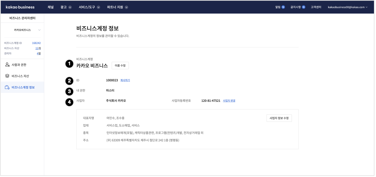Click the 사업자 정보 수정 button
The height and width of the screenshot is (177, 376).
pos(279,118)
